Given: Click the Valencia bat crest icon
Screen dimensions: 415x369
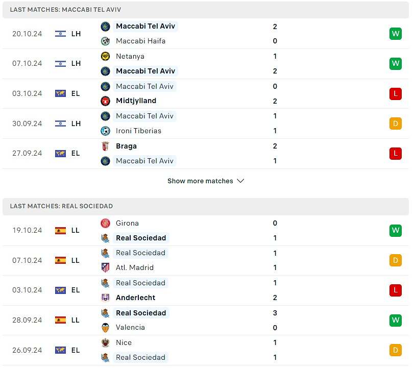Looking at the screenshot, I should 105,328.
